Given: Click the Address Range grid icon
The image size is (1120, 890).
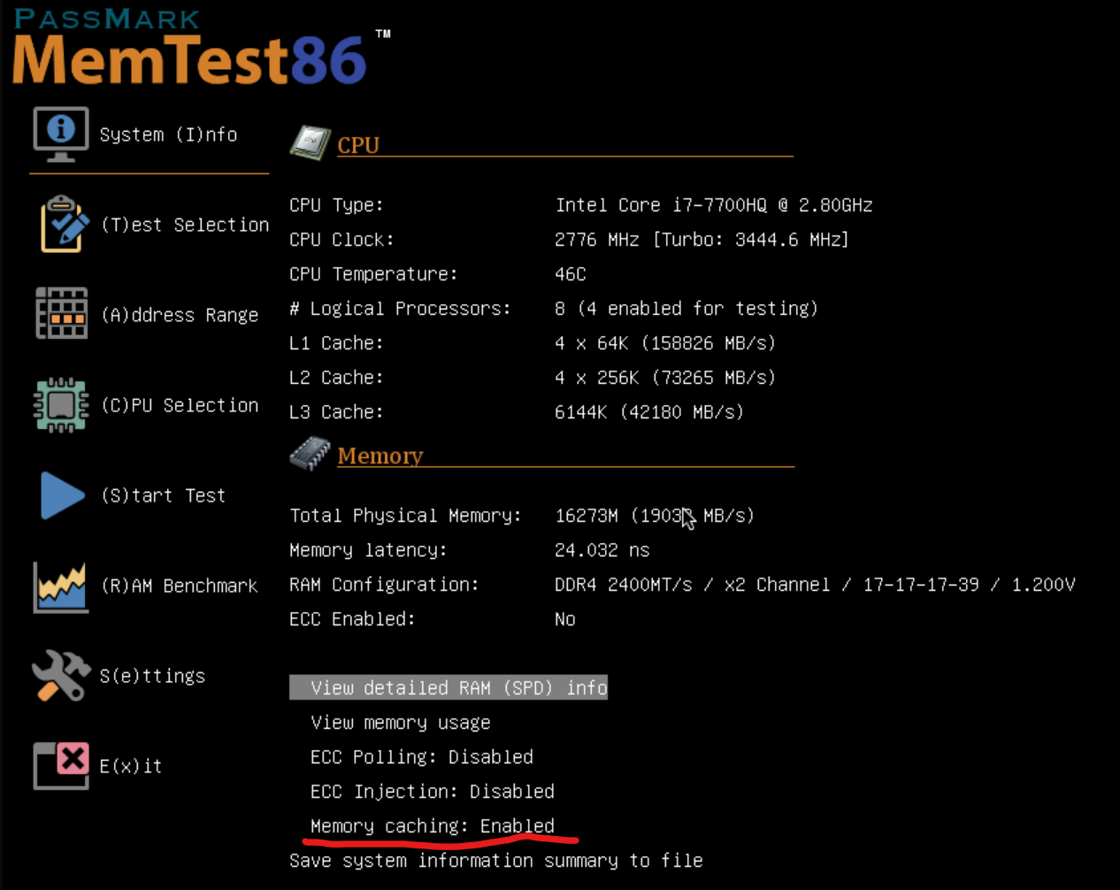Looking at the screenshot, I should click(61, 313).
